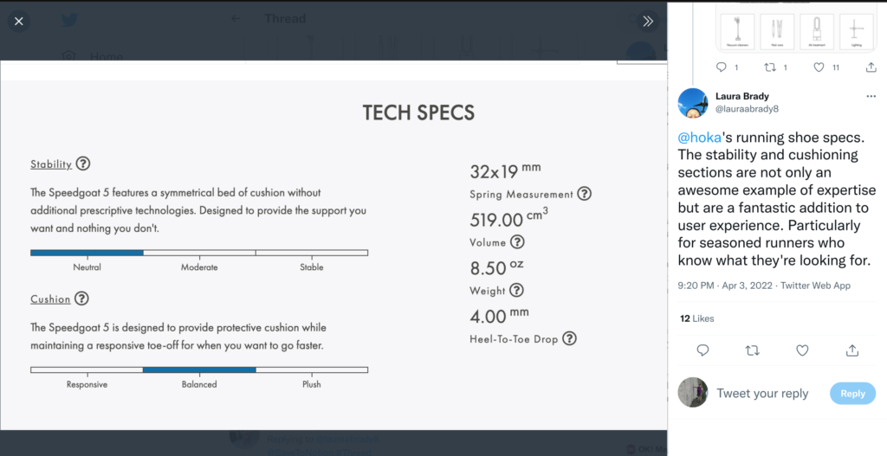Image resolution: width=887 pixels, height=456 pixels.
Task: Open the Volume help question mark icon
Action: [518, 241]
